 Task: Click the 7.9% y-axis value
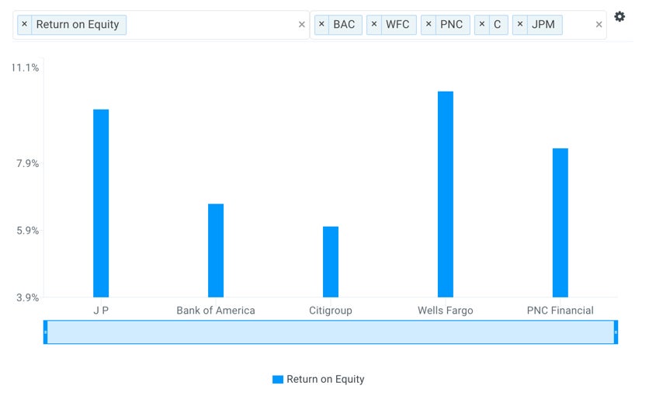[28, 164]
